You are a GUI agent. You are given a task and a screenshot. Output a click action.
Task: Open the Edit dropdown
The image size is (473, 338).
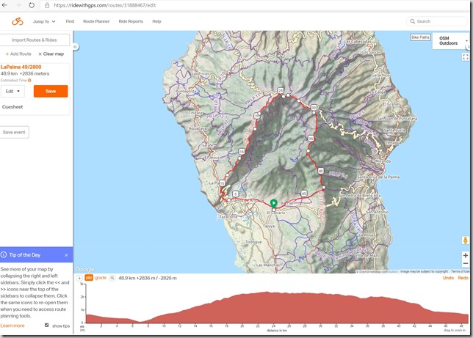coord(12,91)
